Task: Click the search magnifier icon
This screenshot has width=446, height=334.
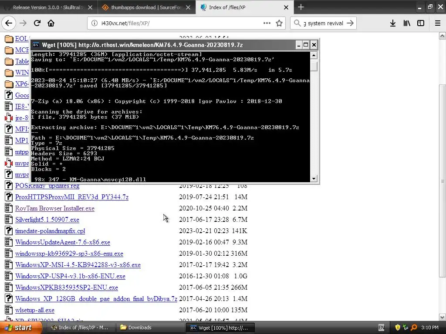Action: point(297,23)
